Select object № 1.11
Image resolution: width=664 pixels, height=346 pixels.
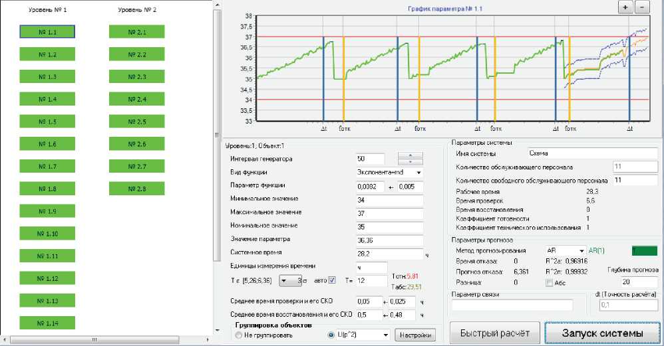[47, 256]
